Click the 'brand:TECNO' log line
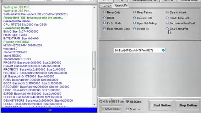Image resolution: width=201 pixels, height=113 pixels. point(12,56)
